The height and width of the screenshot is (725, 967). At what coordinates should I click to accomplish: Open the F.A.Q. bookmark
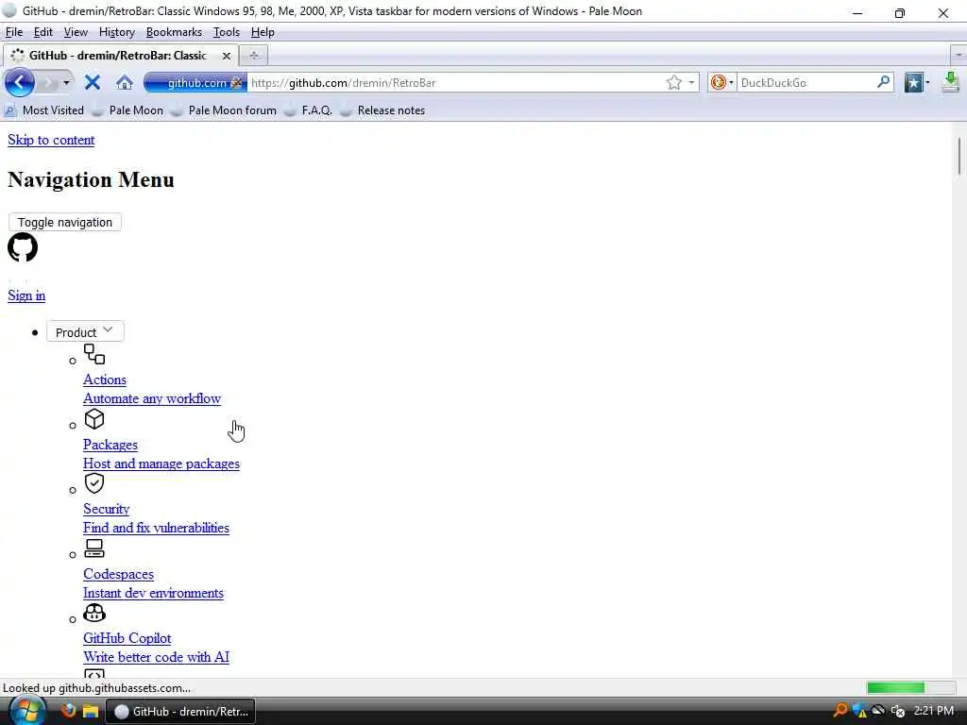click(309, 110)
